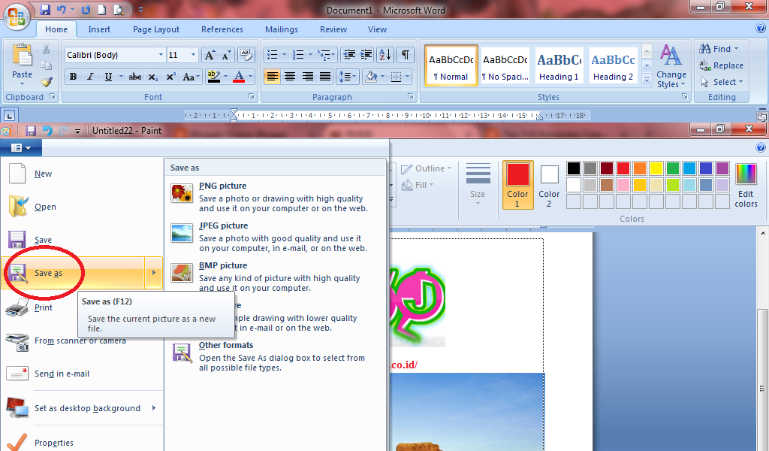The image size is (769, 451).
Task: Expand the Word Styles gallery
Action: tap(647, 79)
